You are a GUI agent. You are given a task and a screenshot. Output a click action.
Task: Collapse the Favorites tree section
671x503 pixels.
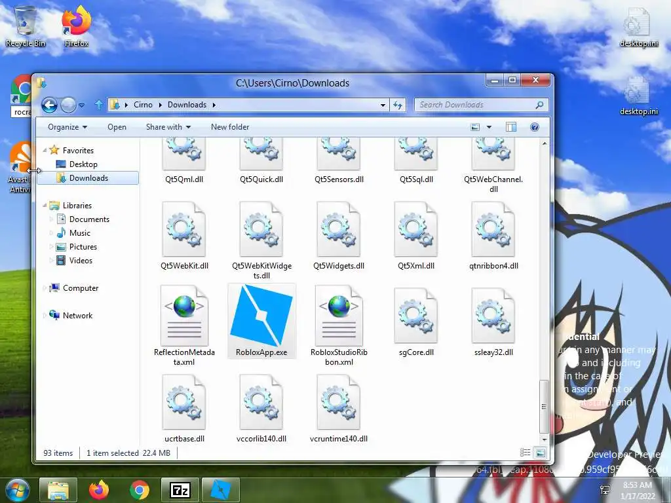click(x=45, y=150)
